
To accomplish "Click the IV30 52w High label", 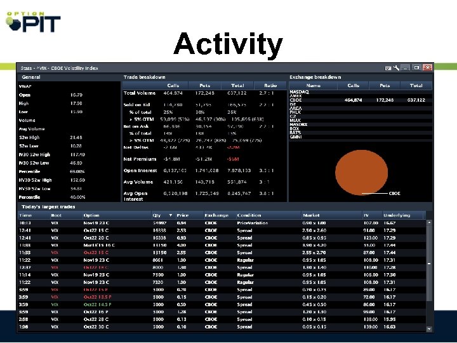I will click(34, 154).
